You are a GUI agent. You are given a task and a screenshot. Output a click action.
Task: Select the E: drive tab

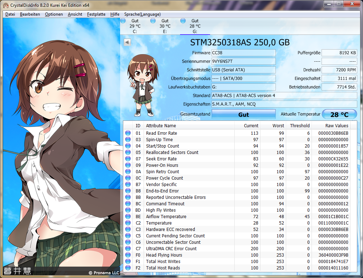coord(165,26)
